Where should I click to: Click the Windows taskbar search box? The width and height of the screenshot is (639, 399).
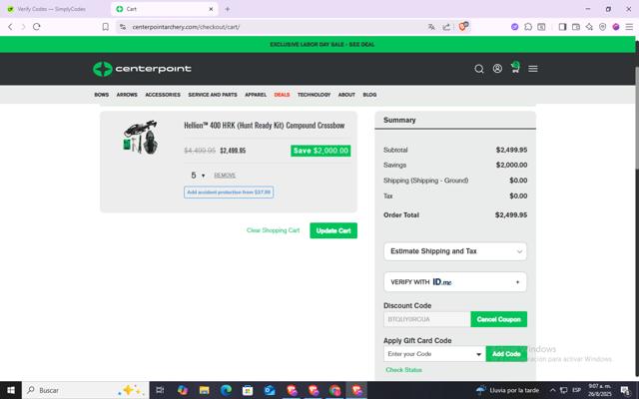(x=86, y=390)
